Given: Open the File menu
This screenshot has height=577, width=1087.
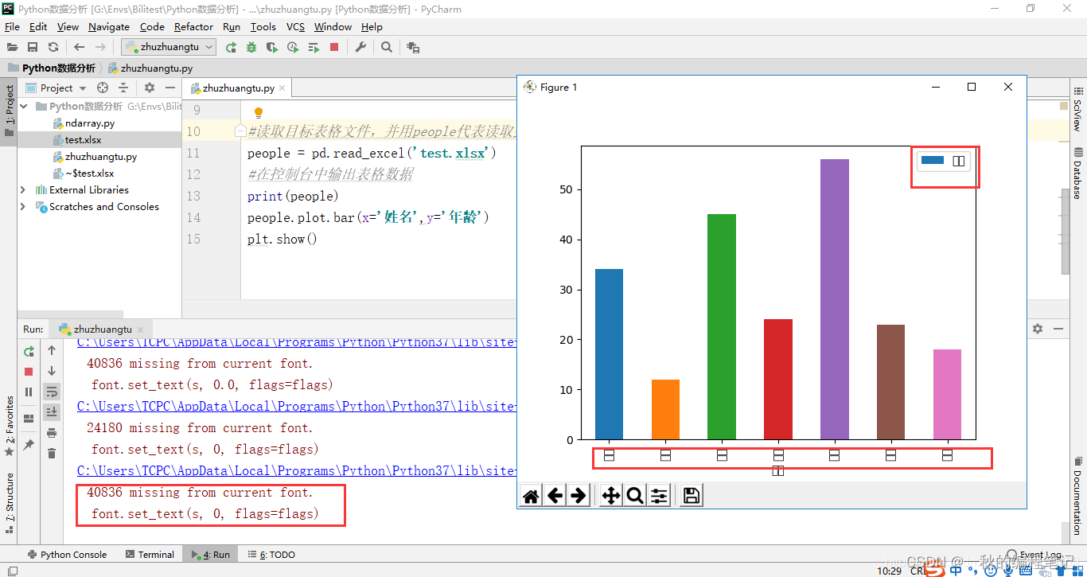Looking at the screenshot, I should coord(12,26).
